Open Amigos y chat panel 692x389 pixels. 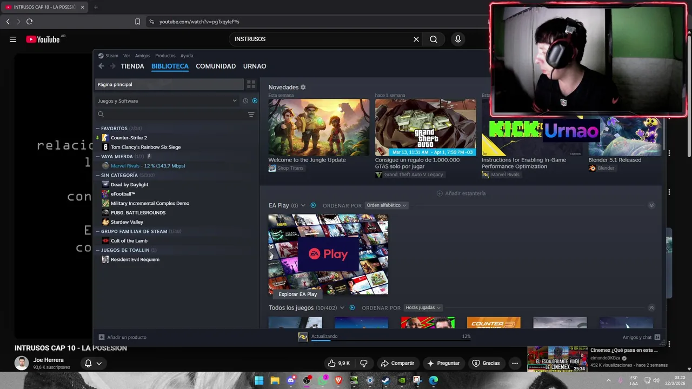(x=641, y=337)
